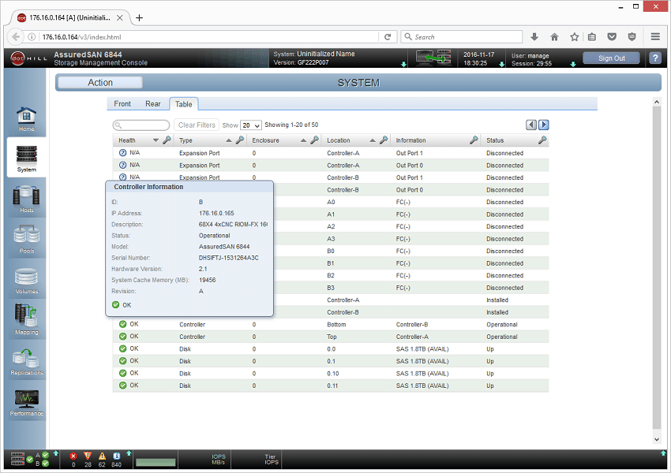Viewport: 671px width, 473px height.
Task: Sort Type column with its arrow
Action: 229,140
